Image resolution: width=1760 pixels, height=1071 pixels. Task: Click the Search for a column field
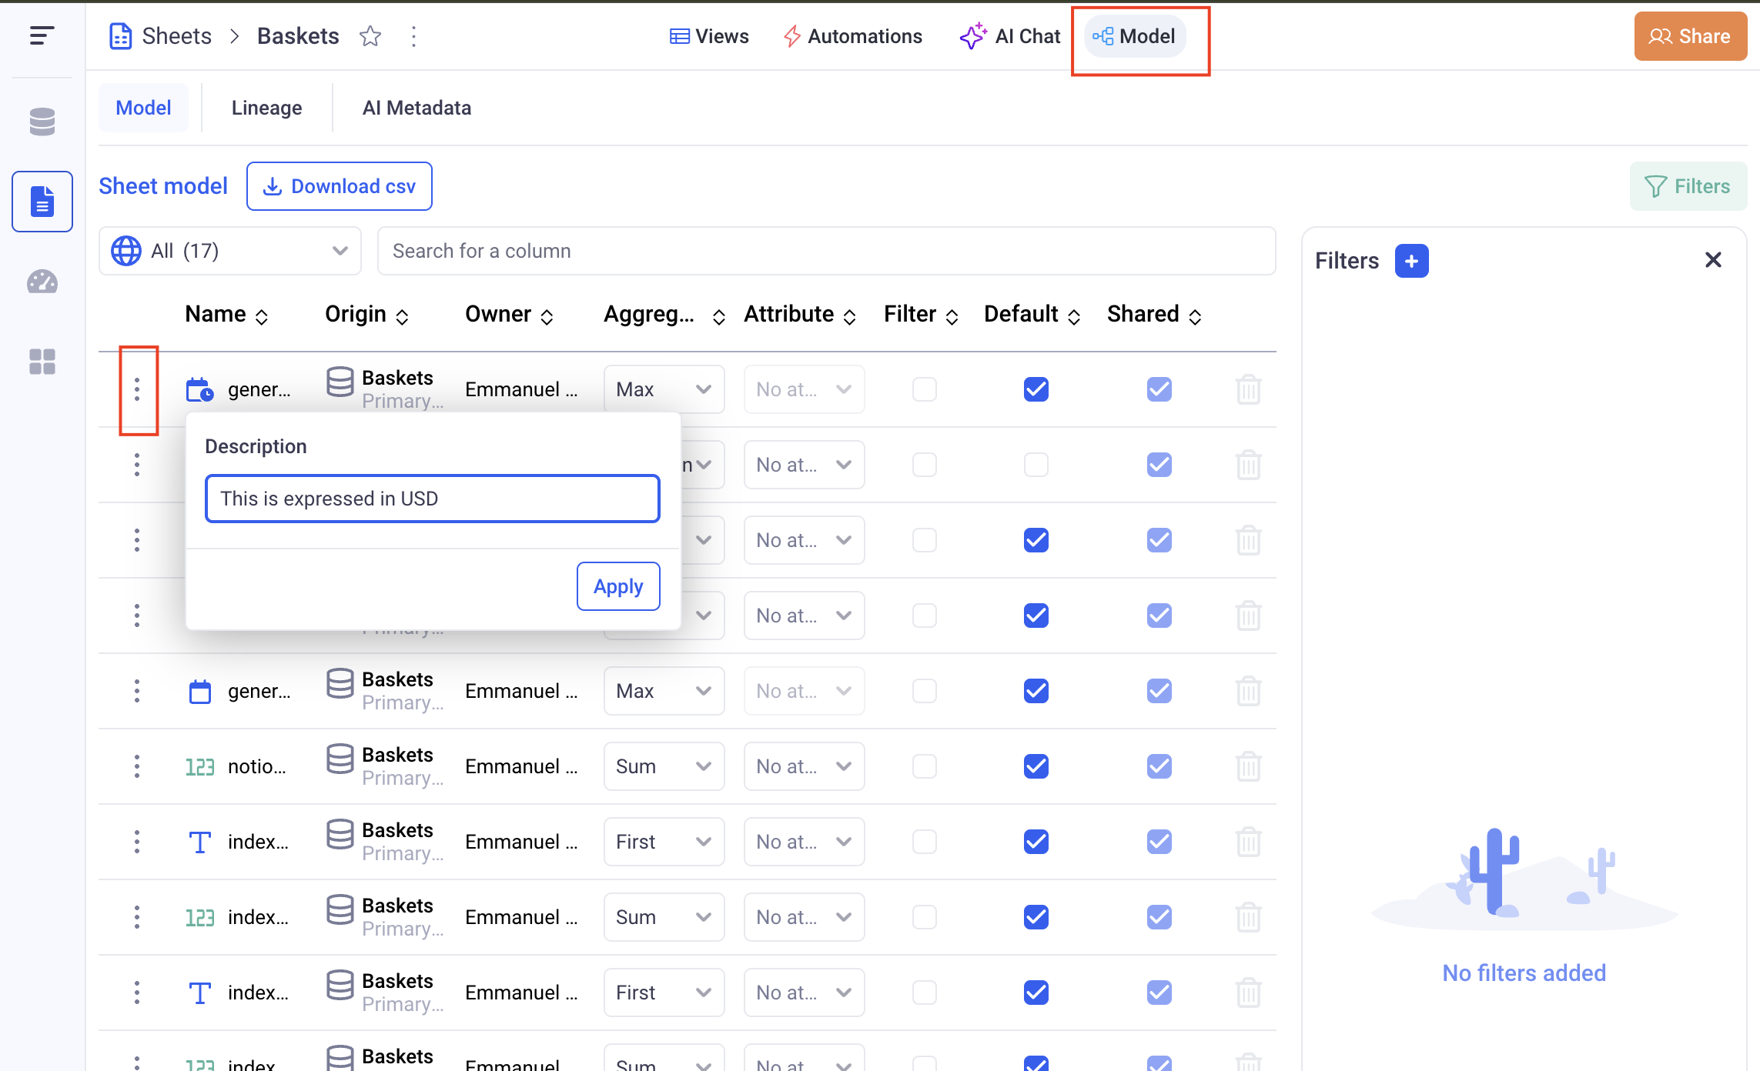coord(825,251)
